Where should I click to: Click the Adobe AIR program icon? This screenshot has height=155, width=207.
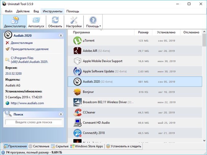click(x=77, y=51)
